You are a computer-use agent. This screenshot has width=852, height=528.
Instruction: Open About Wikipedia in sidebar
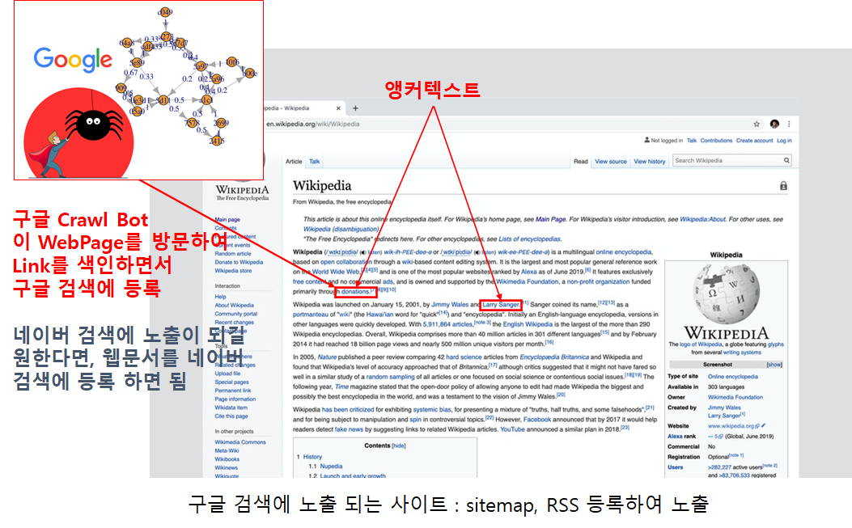(x=234, y=306)
